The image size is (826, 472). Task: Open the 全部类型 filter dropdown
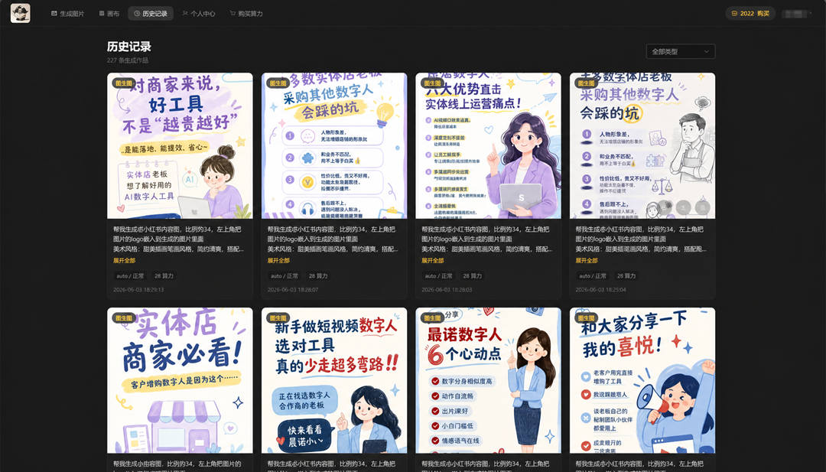click(x=681, y=51)
